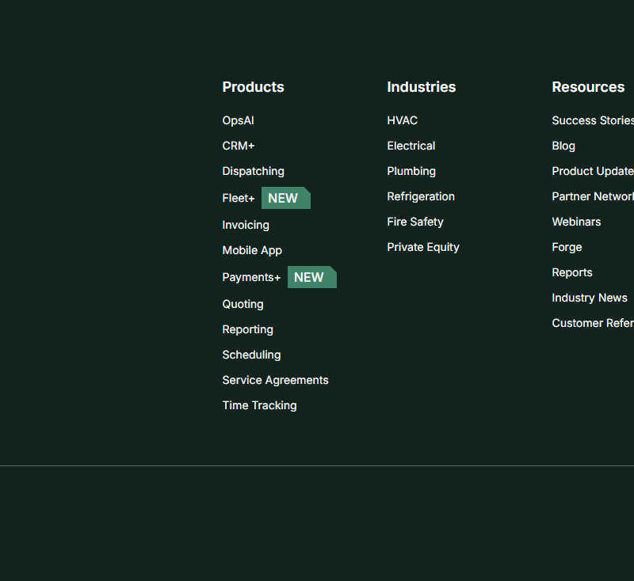Open the Quoting link

[243, 304]
